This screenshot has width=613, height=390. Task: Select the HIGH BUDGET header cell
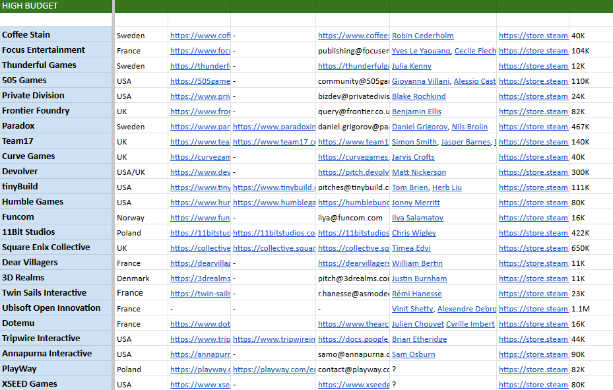coord(57,6)
